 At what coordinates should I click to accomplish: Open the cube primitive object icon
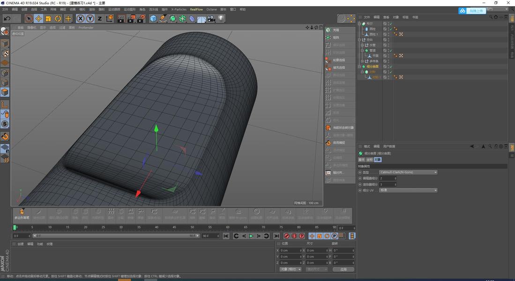[x=153, y=19]
